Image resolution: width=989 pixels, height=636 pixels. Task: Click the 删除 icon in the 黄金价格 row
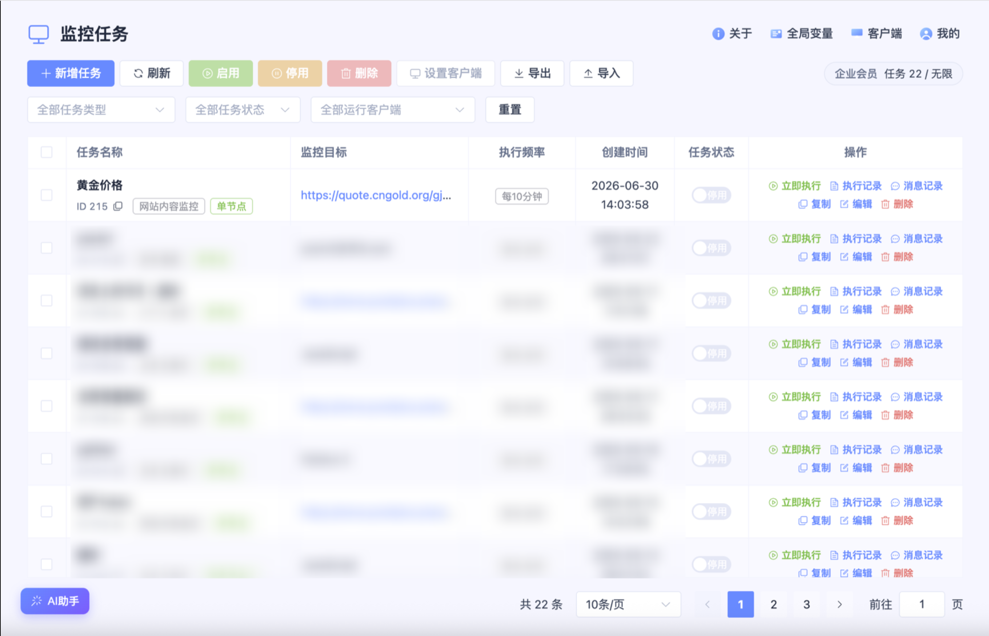(885, 204)
